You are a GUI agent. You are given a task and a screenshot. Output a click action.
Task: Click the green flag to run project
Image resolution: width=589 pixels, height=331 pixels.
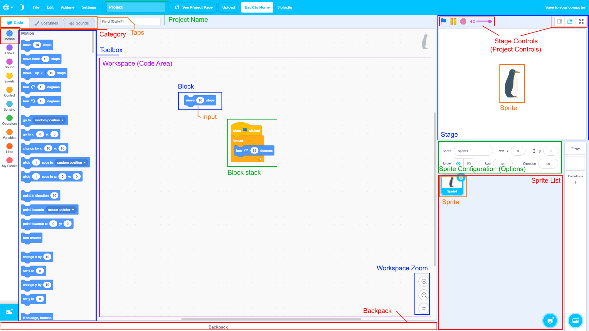(x=444, y=21)
